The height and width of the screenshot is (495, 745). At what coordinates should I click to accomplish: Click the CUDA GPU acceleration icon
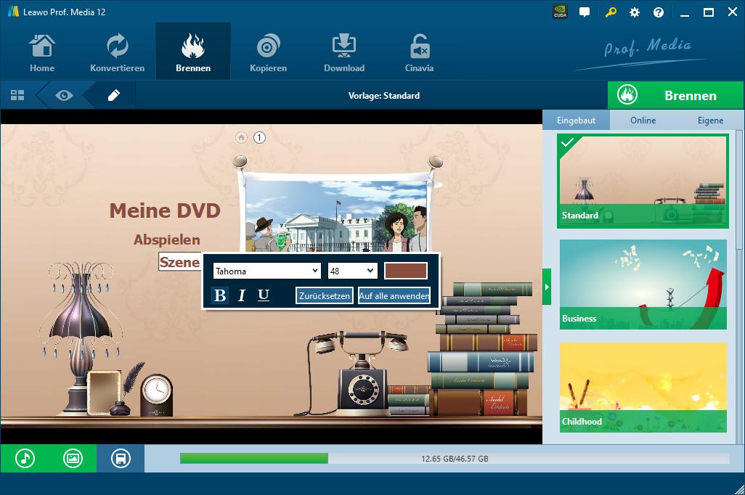tap(560, 12)
